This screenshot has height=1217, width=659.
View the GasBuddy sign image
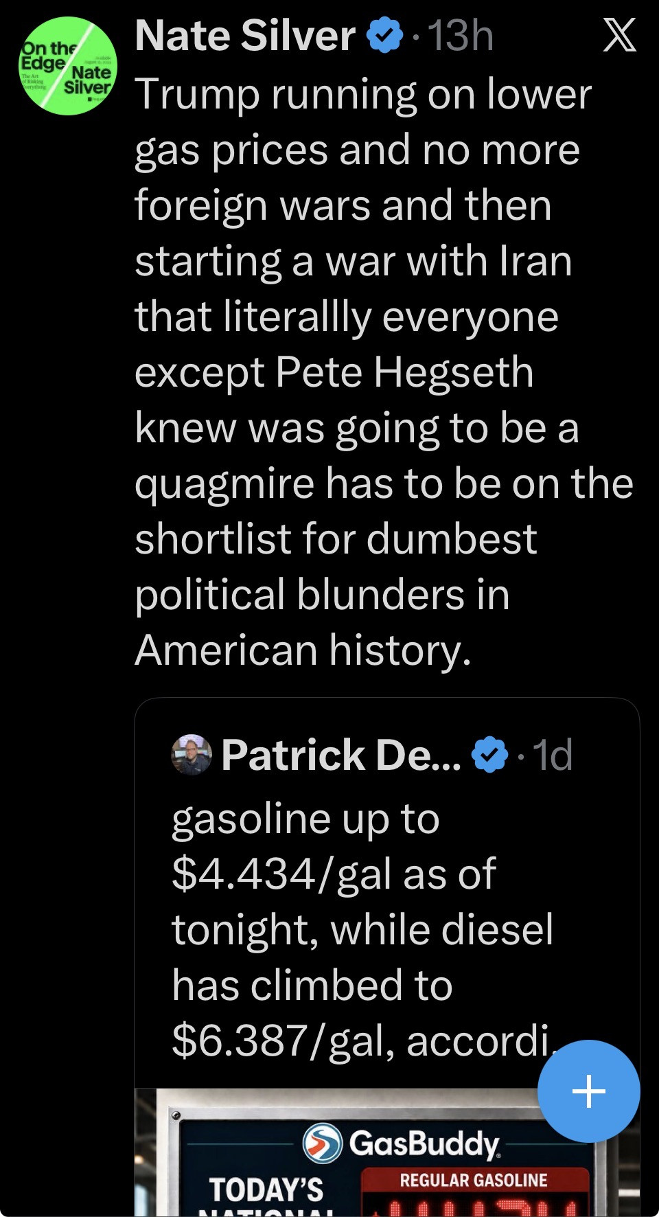(x=387, y=1152)
